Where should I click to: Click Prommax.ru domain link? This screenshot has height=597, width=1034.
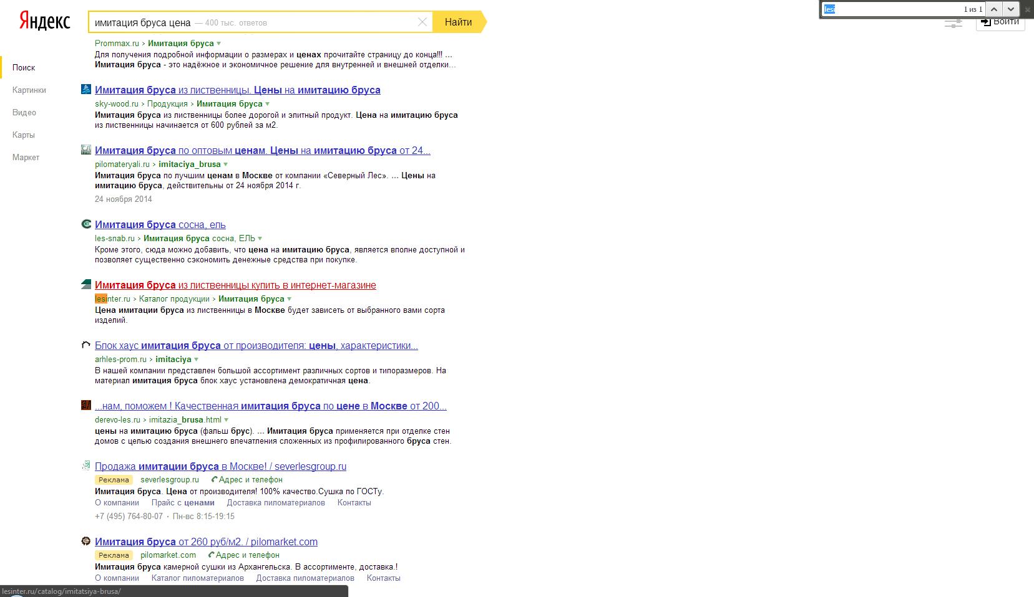pos(117,44)
